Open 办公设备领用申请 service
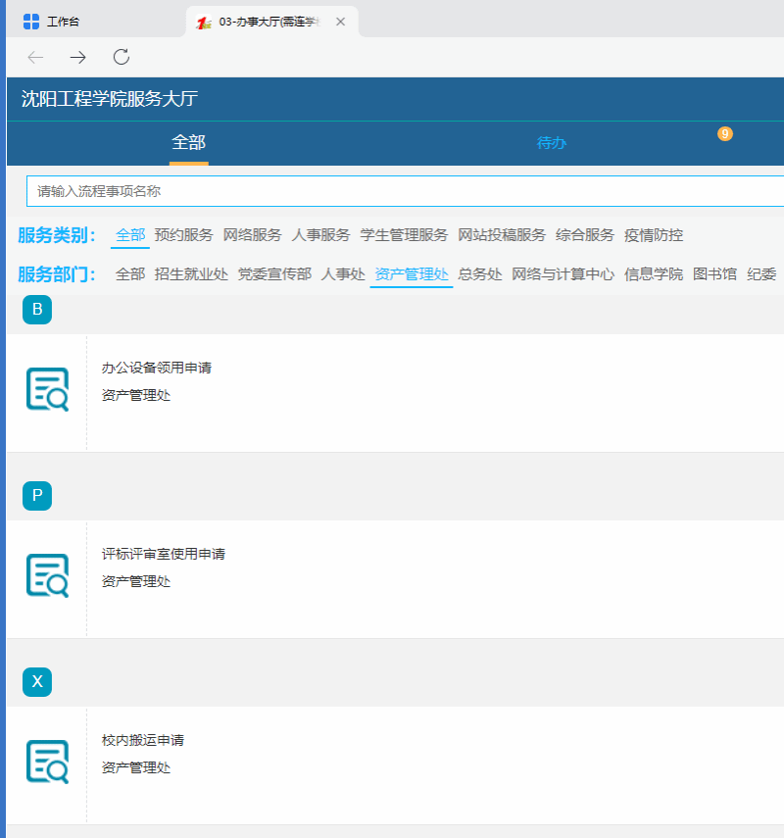Viewport: 784px width, 838px height. point(157,368)
